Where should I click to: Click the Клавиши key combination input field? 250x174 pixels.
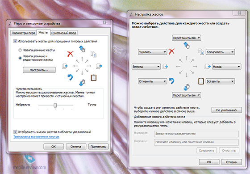[196, 142]
